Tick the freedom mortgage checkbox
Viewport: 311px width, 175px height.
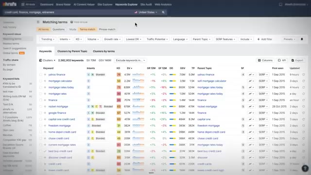40,125
